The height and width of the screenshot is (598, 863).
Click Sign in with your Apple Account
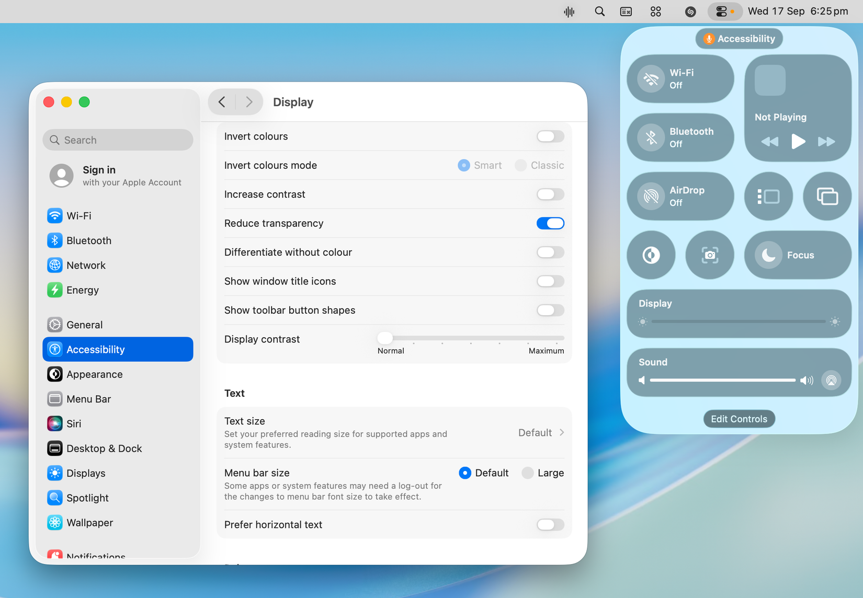[x=118, y=176]
